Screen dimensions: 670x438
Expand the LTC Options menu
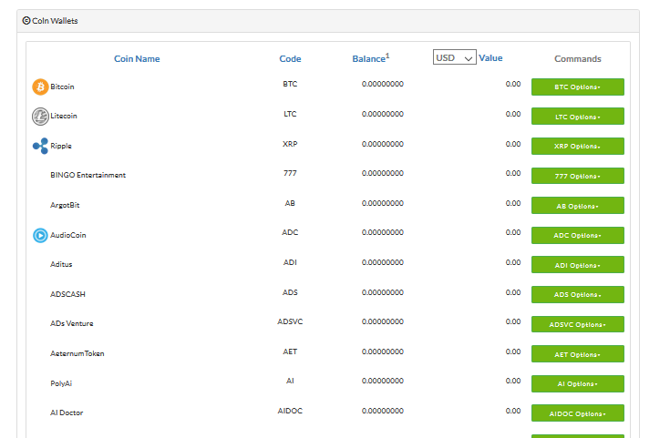coord(577,117)
